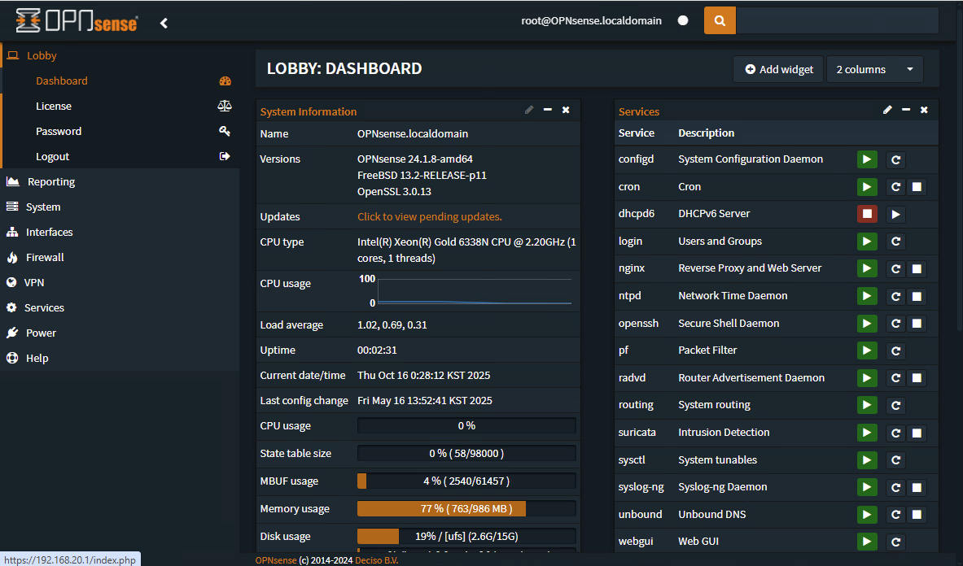This screenshot has width=963, height=566.
Task: Remove the Services widget
Action: click(924, 110)
